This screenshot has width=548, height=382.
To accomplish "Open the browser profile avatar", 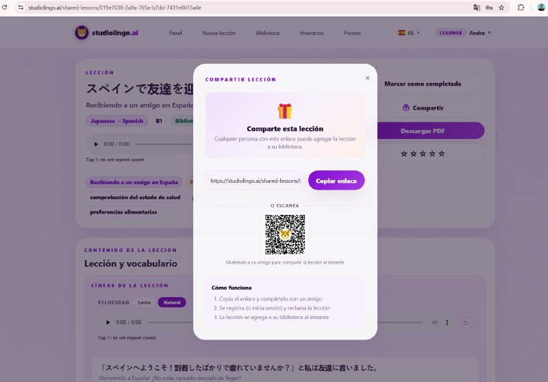I will pos(541,8).
